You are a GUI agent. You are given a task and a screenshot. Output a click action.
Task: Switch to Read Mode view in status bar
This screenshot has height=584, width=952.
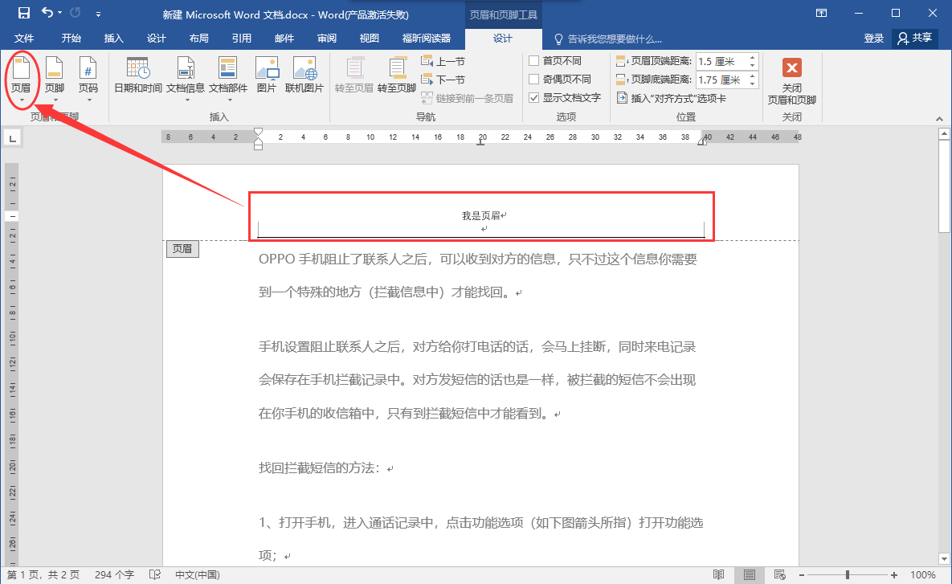718,575
